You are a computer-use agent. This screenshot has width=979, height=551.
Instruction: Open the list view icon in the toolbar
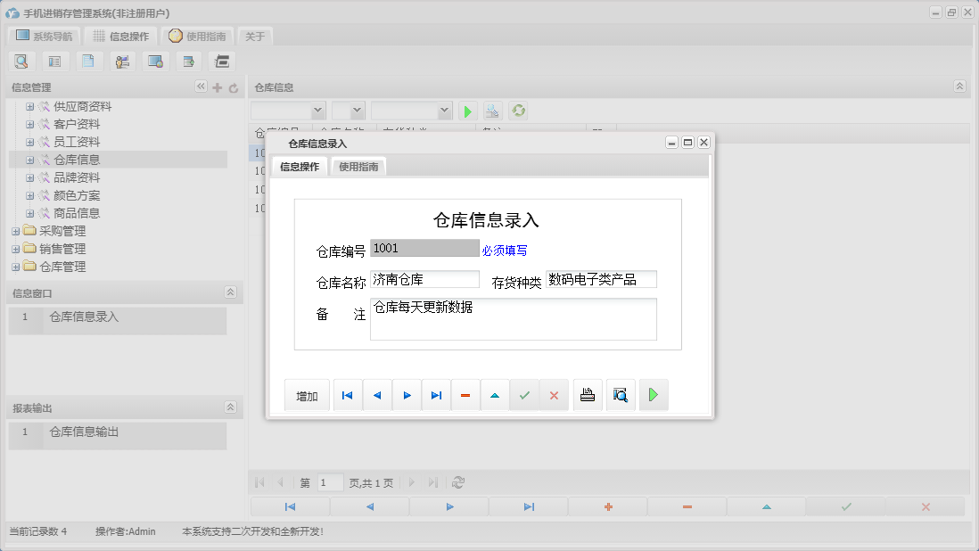(x=54, y=61)
